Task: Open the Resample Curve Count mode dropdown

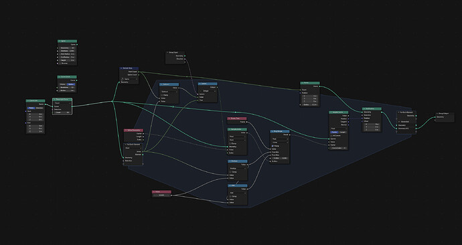Action: [62, 103]
